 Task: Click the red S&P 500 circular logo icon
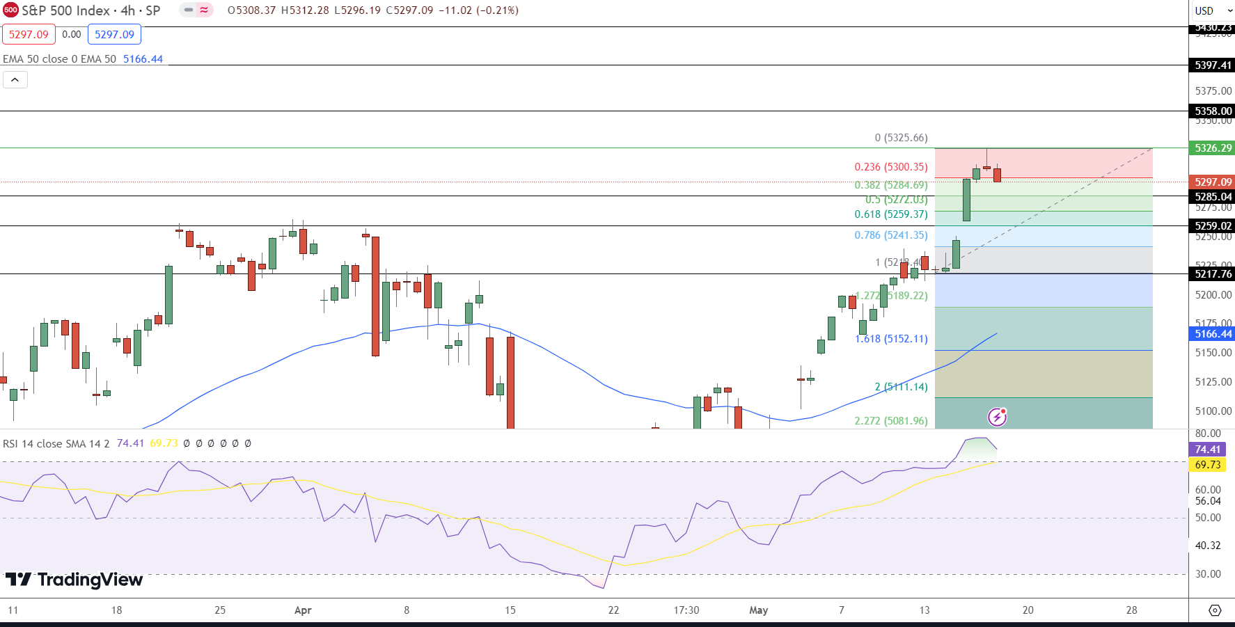(x=10, y=10)
